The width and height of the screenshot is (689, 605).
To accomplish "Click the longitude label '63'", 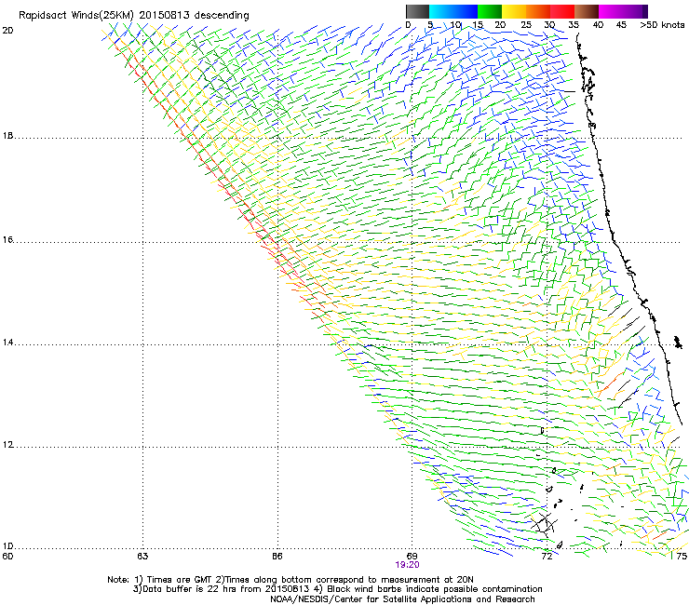I will 142,557.
